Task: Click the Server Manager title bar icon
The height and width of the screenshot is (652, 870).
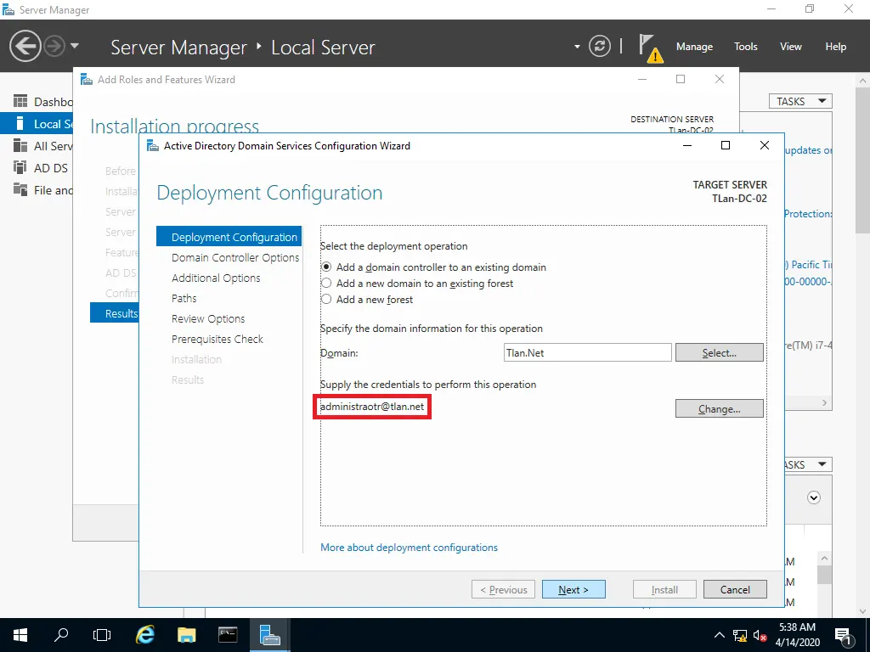Action: pyautogui.click(x=8, y=9)
